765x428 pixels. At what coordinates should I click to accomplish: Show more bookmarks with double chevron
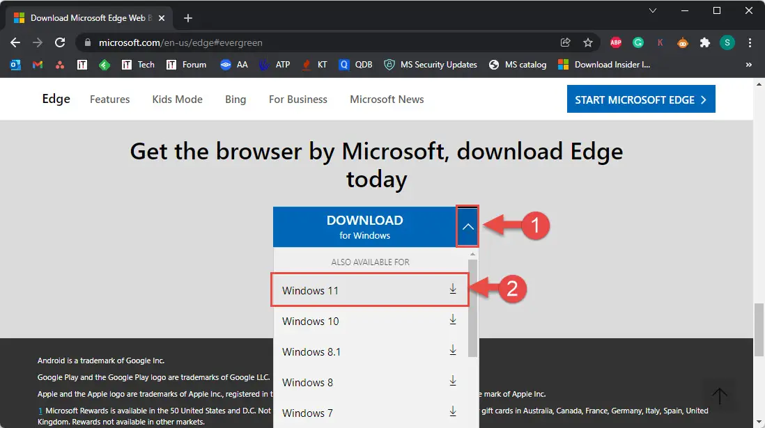749,64
